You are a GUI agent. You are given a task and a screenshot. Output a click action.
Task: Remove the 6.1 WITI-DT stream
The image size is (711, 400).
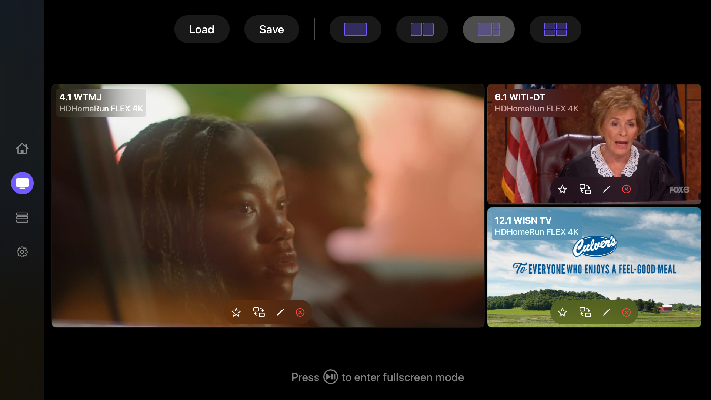pos(626,189)
